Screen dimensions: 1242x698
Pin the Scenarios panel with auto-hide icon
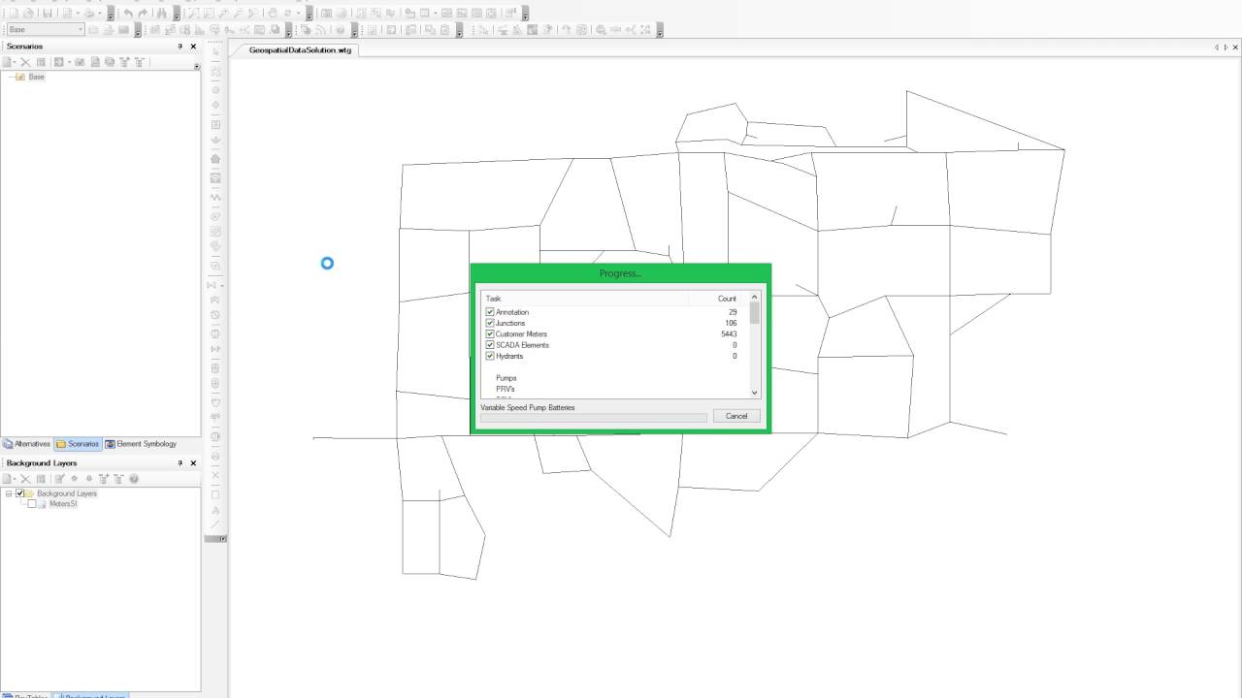click(180, 47)
